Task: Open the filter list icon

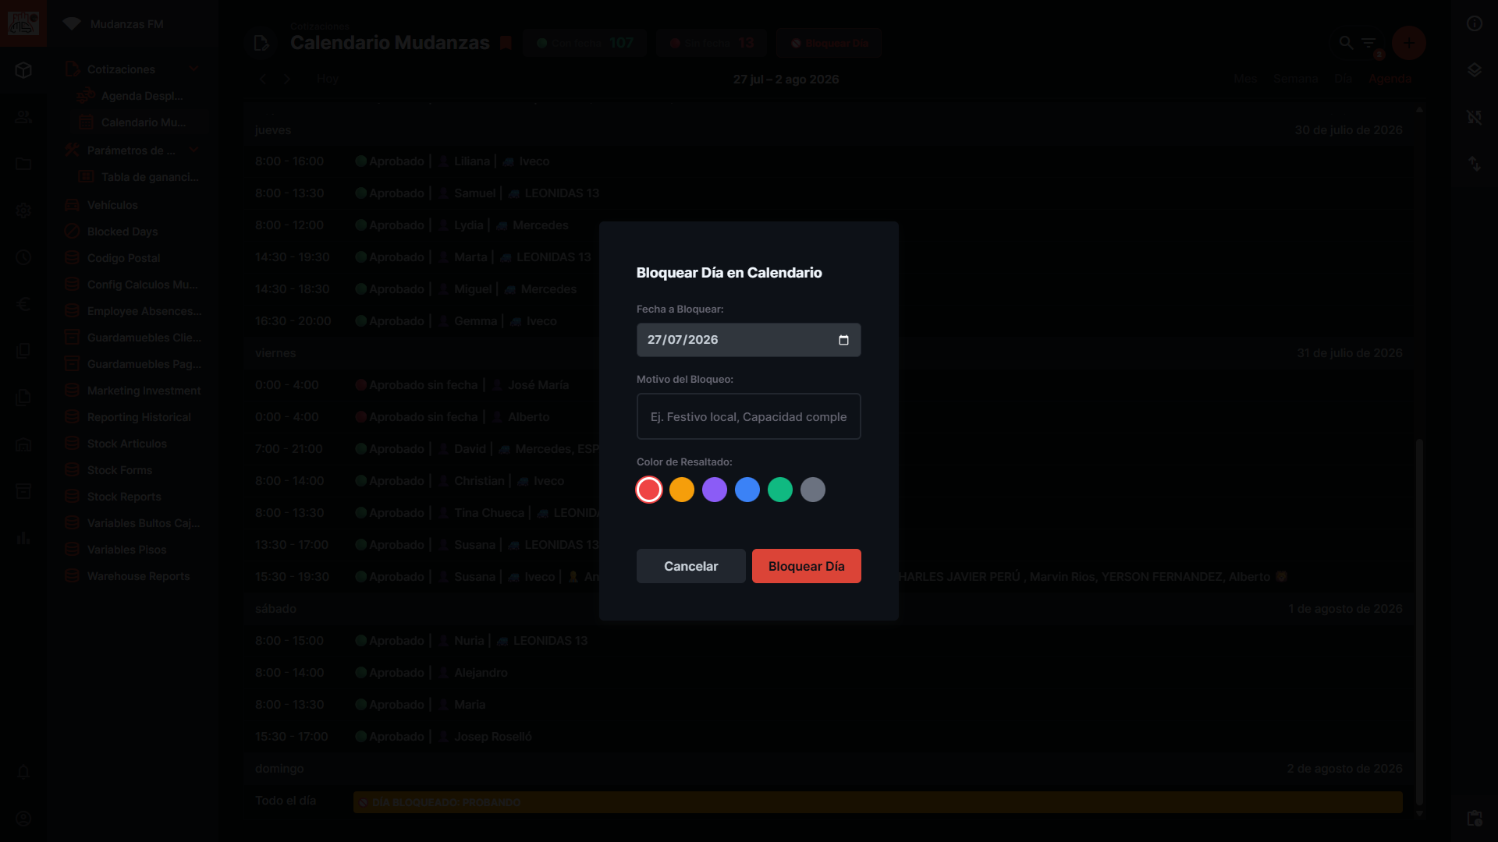Action: pos(1369,43)
